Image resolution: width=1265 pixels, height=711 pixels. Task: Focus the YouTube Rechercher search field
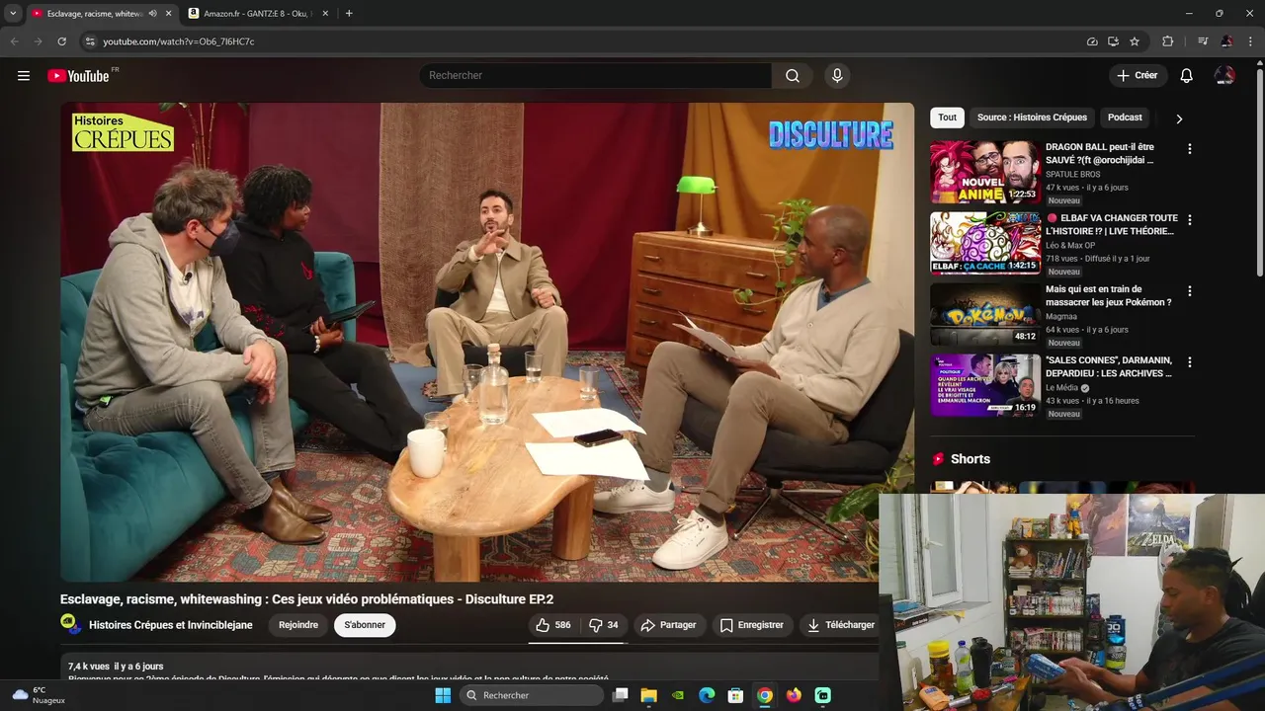pyautogui.click(x=595, y=76)
